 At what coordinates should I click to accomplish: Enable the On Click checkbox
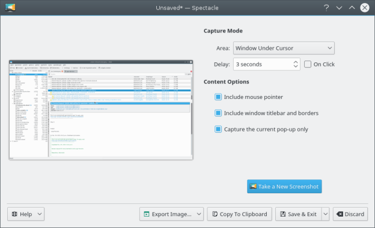click(308, 64)
